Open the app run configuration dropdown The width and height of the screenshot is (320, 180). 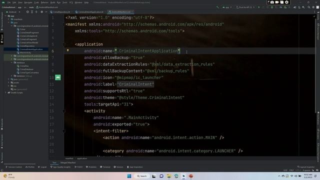226,7
